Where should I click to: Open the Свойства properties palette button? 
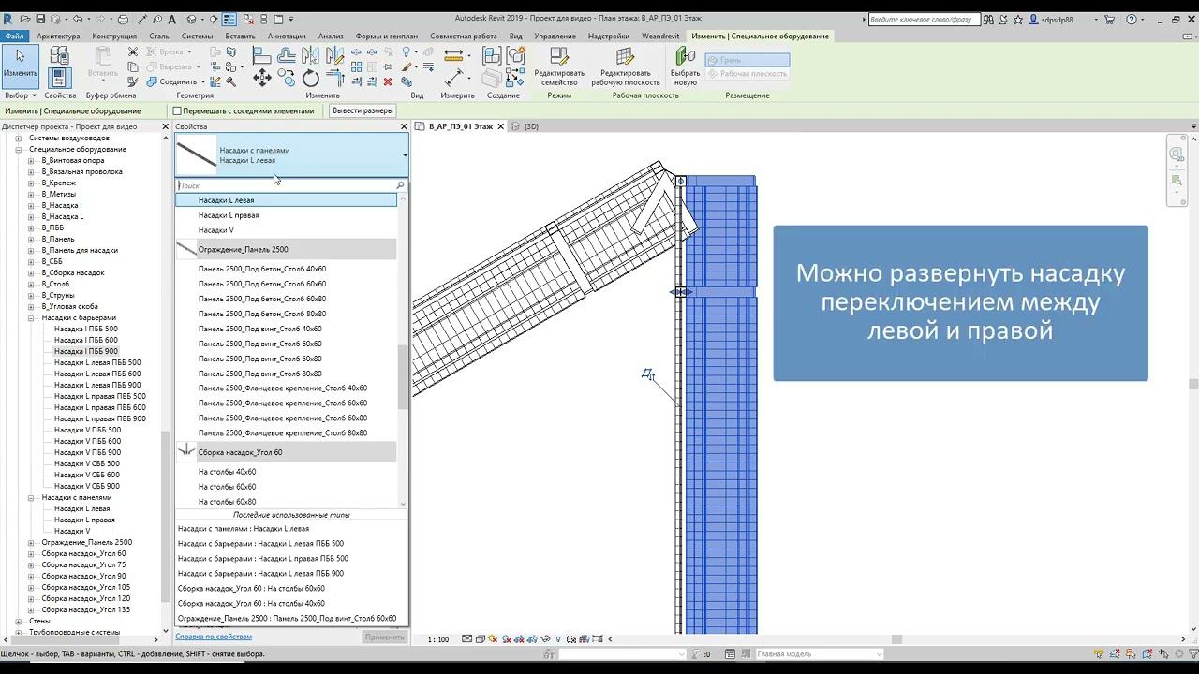pos(59,78)
